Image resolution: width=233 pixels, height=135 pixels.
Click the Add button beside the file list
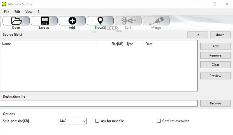(215, 46)
